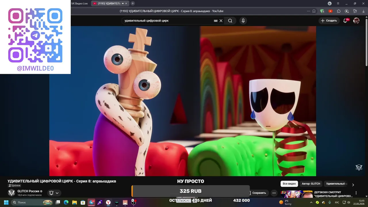
Task: Switch the РУС input language indicator
Action: pos(337,202)
